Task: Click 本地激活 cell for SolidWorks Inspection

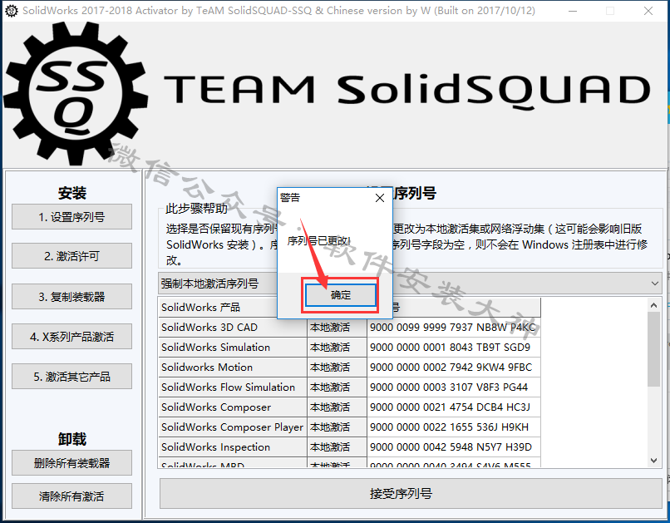Action: (337, 447)
